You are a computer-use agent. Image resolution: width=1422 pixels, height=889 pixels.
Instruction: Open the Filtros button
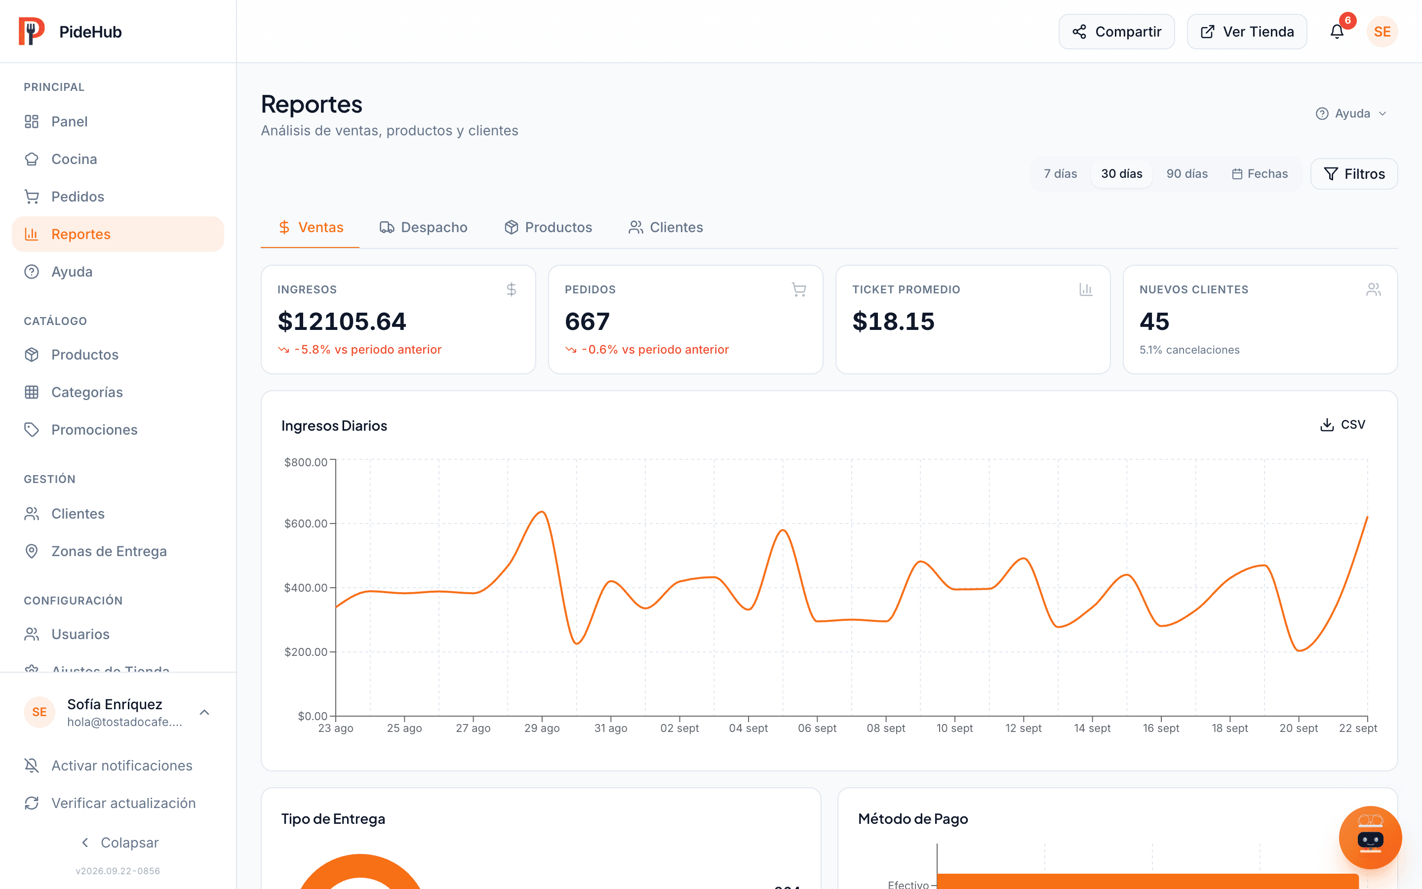tap(1354, 174)
